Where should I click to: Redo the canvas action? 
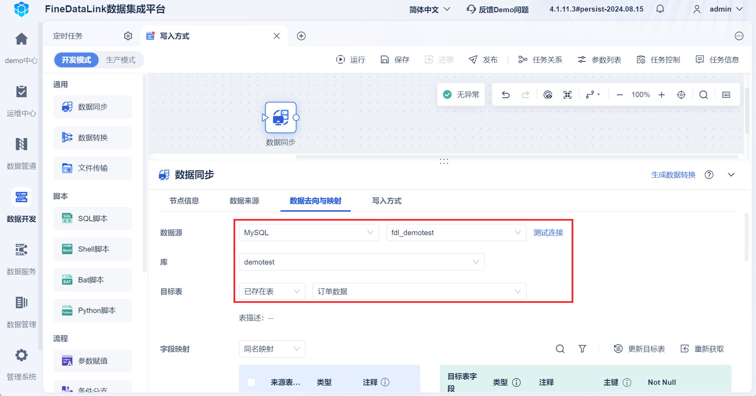pos(525,95)
